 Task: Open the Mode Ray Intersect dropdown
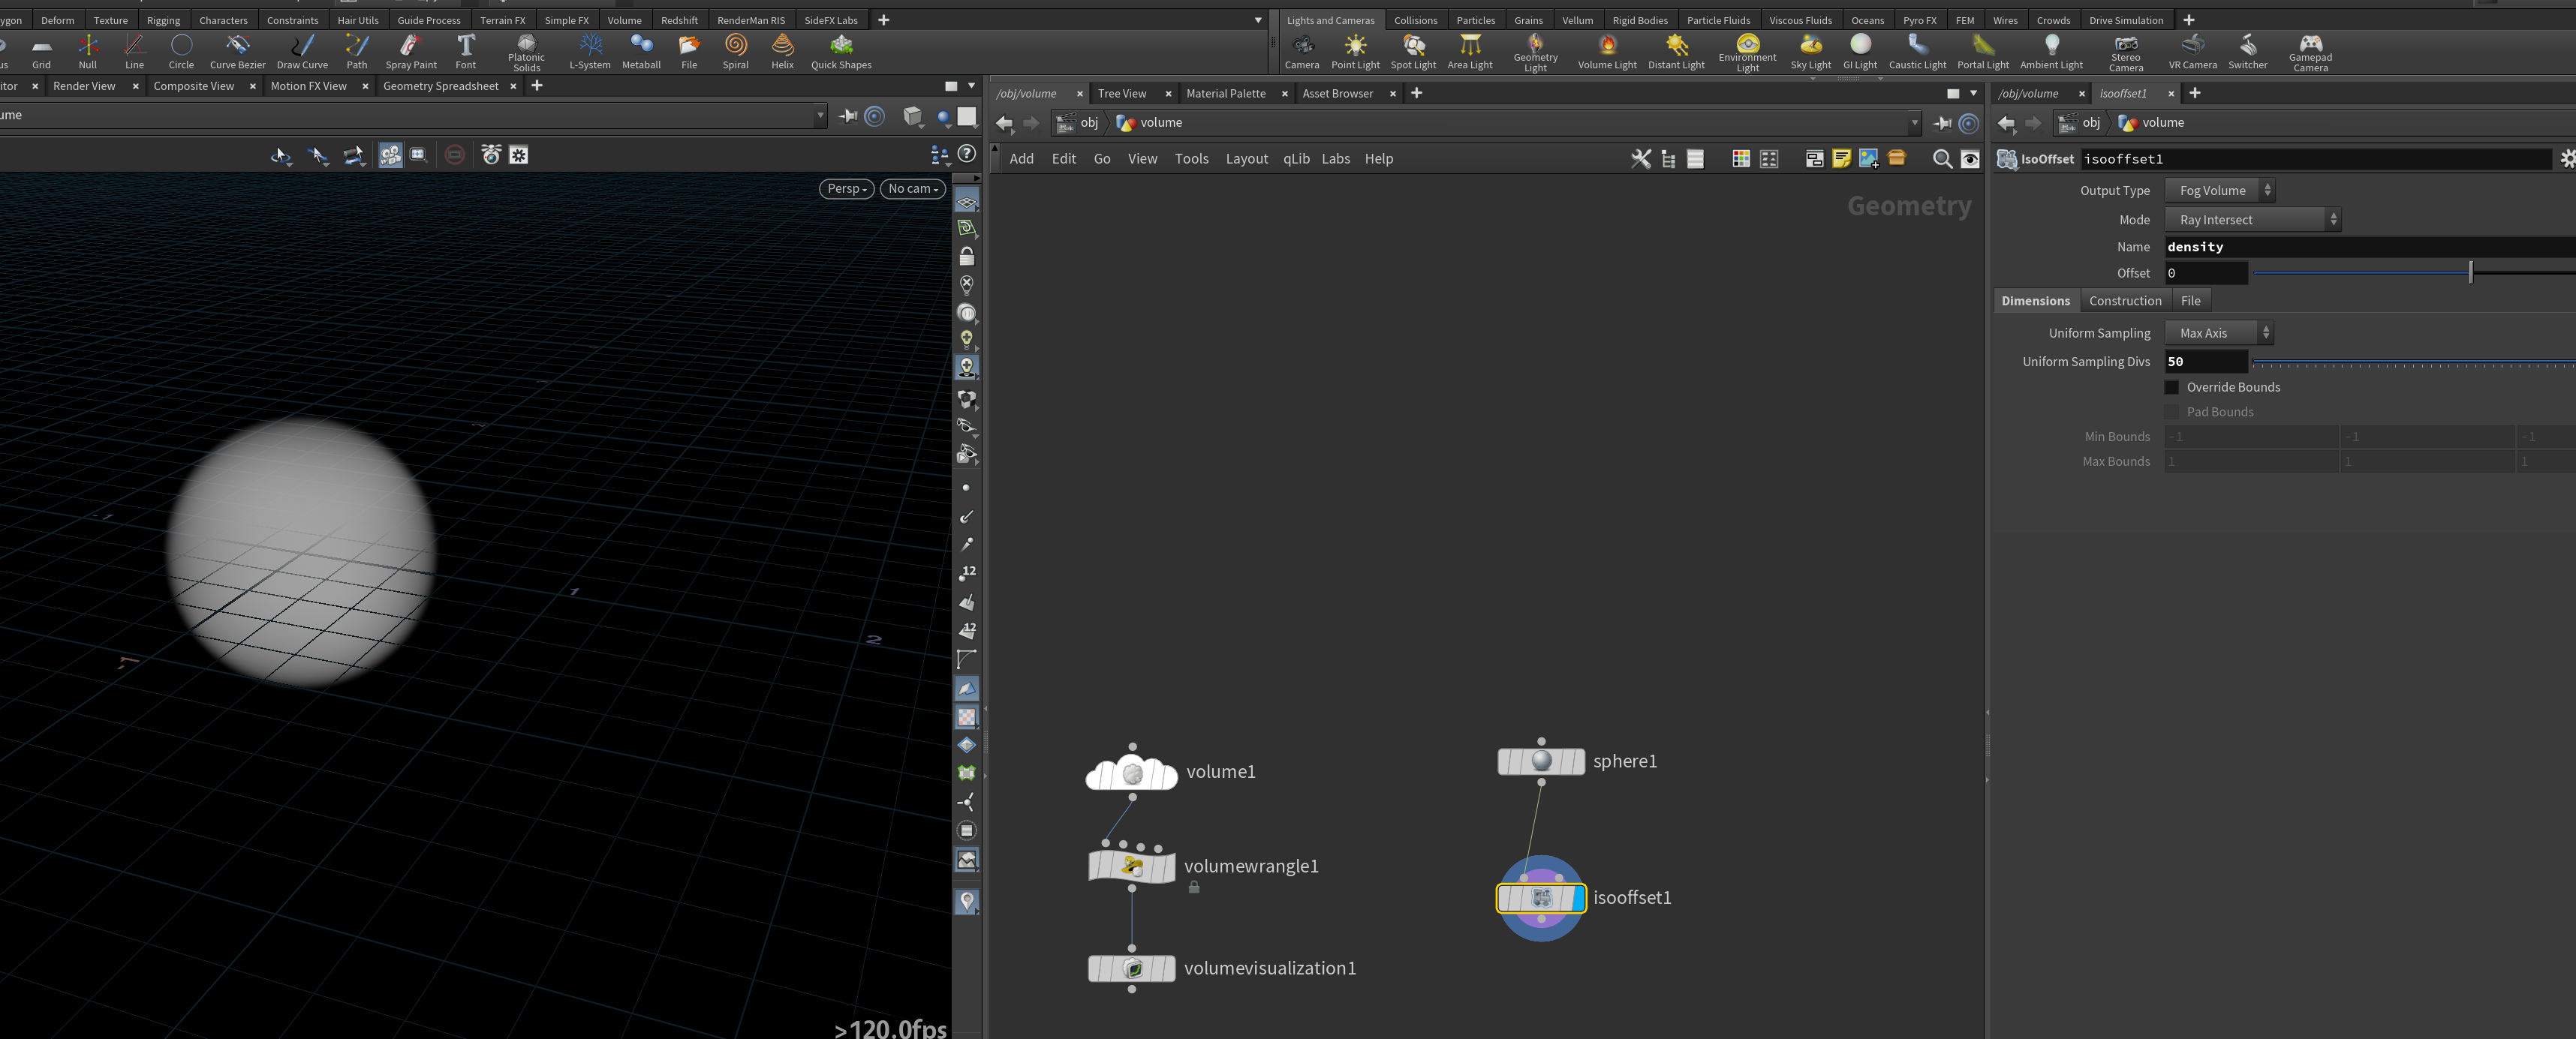click(x=2252, y=220)
